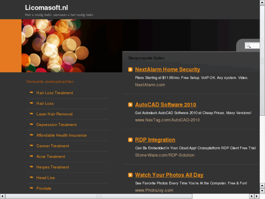The width and height of the screenshot is (265, 199).
Task: Click bullet arrow next to Acne Treatment
Action: coord(32,156)
